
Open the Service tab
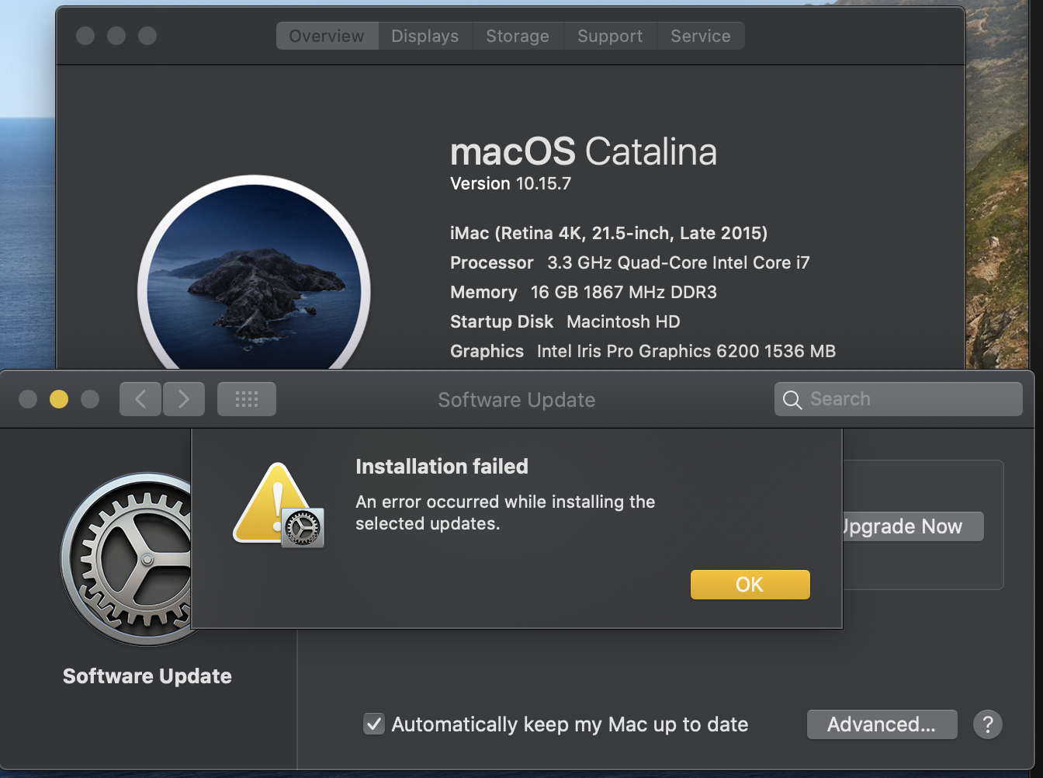pos(701,36)
